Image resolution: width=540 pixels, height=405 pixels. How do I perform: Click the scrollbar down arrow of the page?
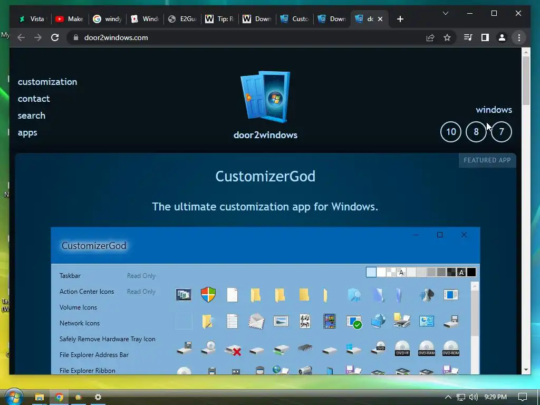pyautogui.click(x=526, y=370)
